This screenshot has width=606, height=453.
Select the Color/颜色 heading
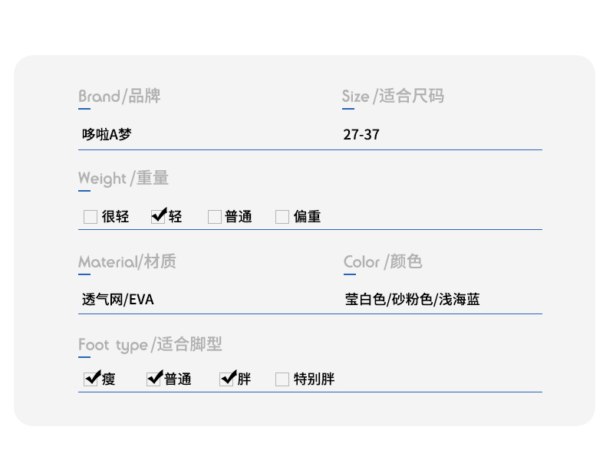[x=383, y=261]
